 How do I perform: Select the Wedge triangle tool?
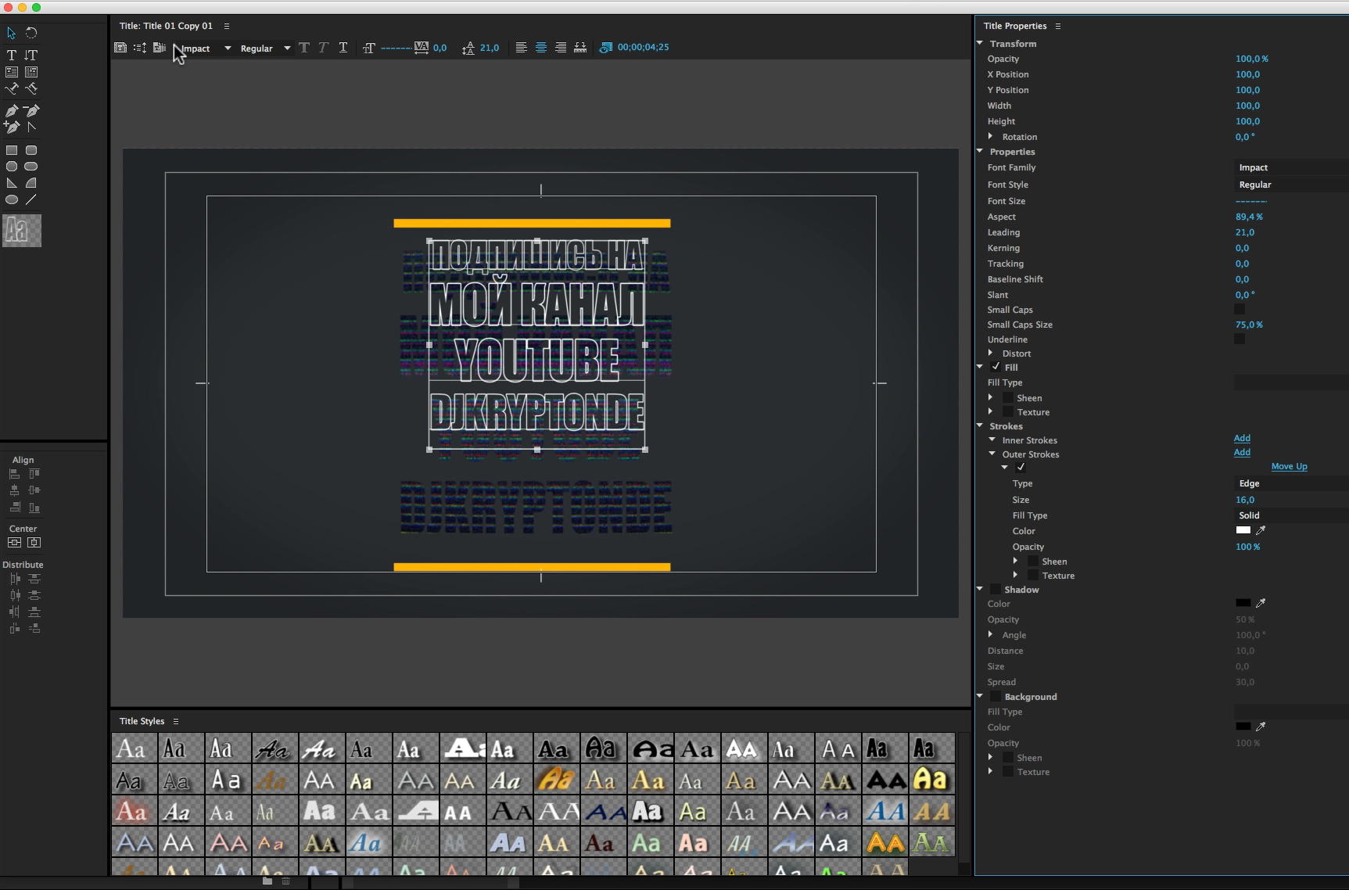(x=12, y=183)
